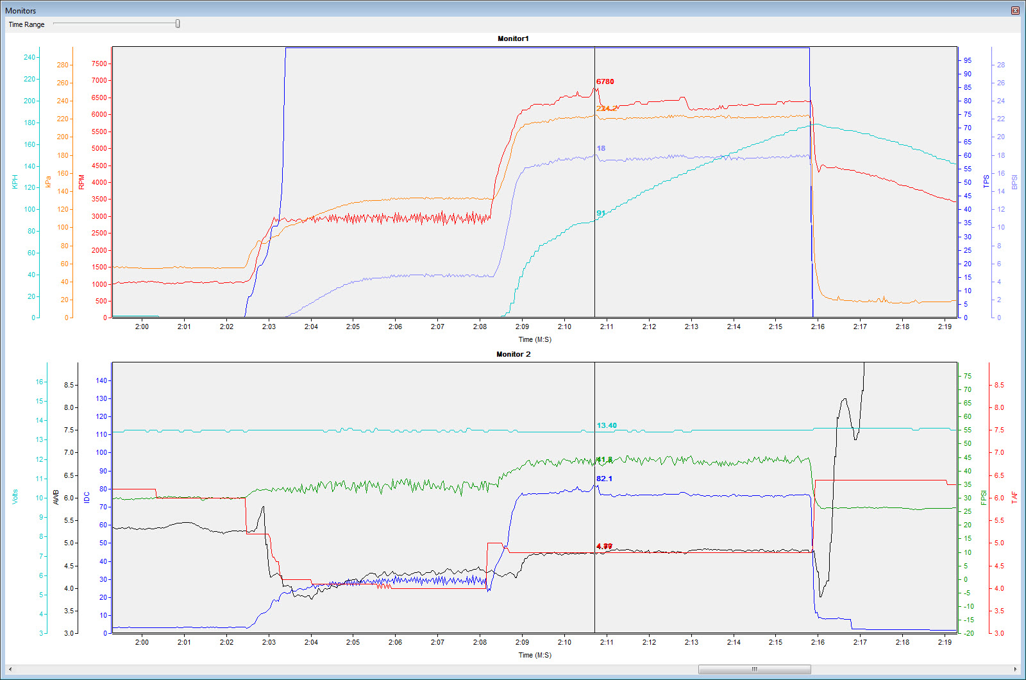Viewport: 1026px width, 680px height.
Task: Click the Time Range slider handle
Action: click(178, 24)
